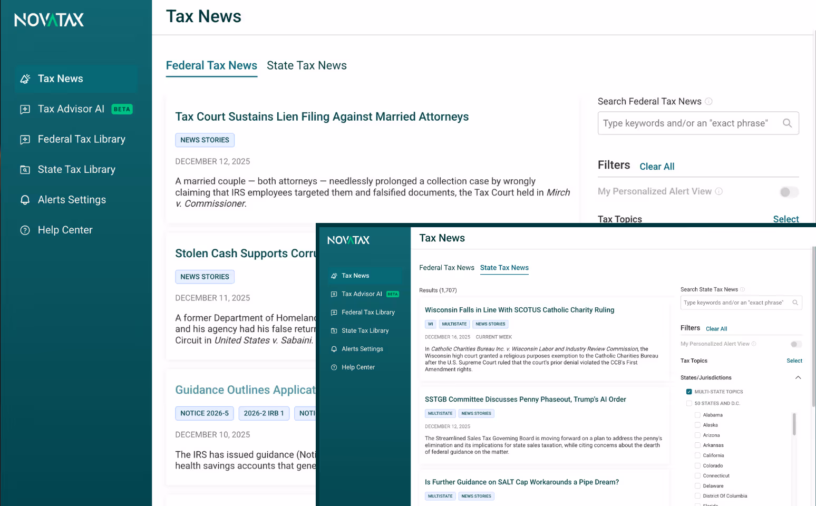Check the Alabama checkbox

pos(697,415)
